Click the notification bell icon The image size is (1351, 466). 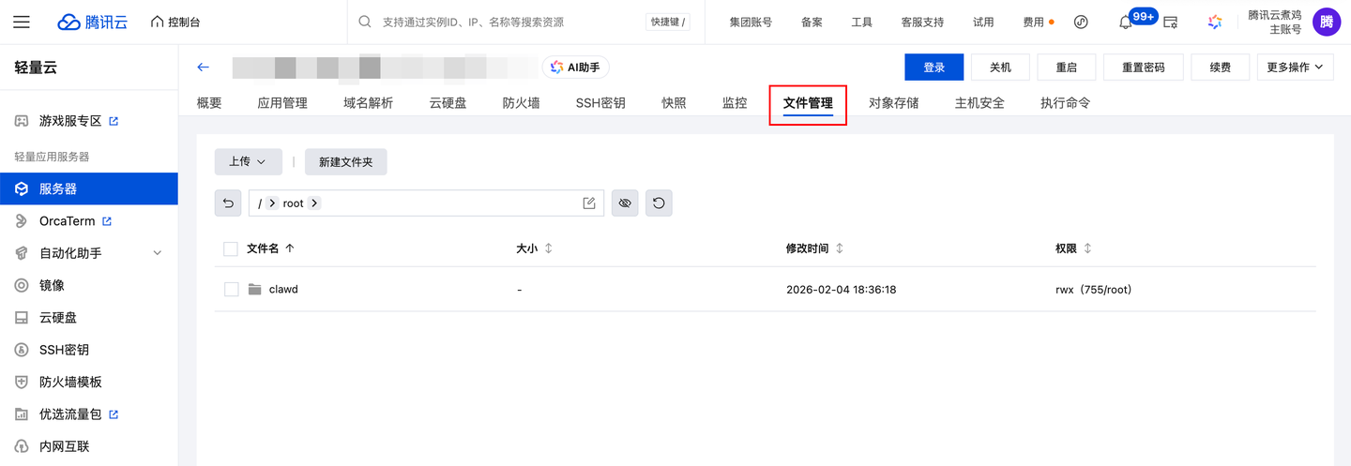point(1126,22)
